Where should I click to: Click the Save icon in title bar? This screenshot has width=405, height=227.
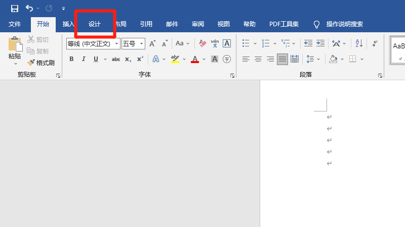[x=14, y=8]
